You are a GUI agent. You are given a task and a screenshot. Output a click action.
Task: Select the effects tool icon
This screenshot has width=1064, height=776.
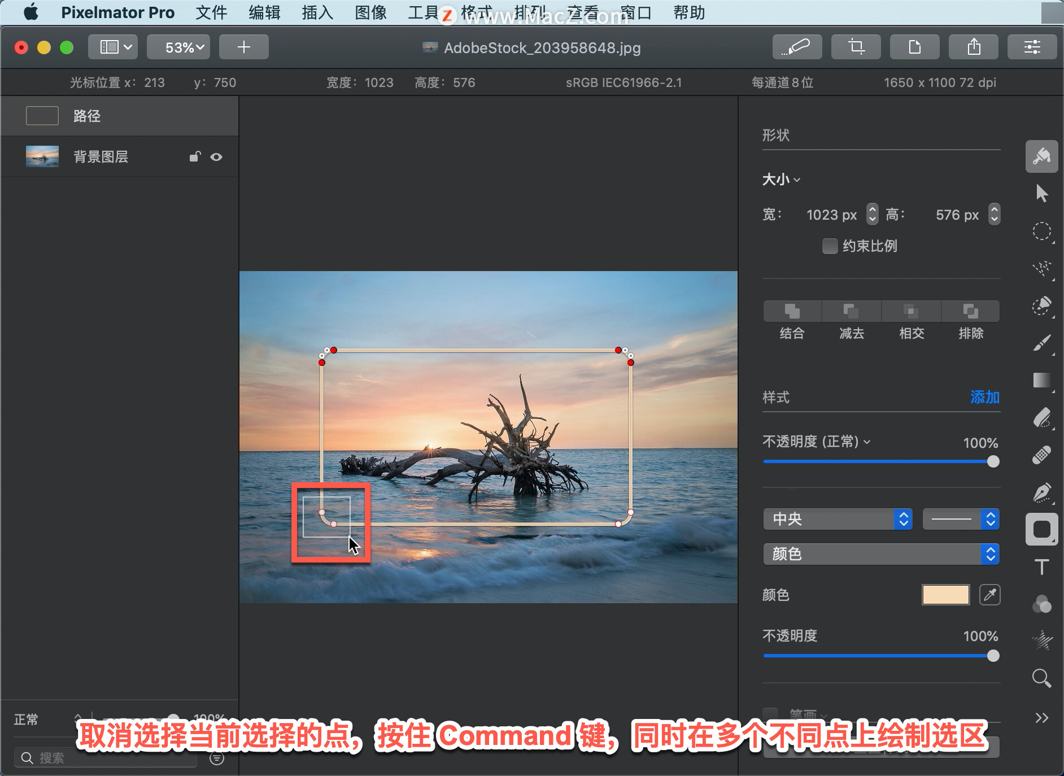pyautogui.click(x=1041, y=640)
